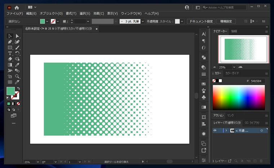This screenshot has width=274, height=168.
Task: Choose the Rectangle tool
Action: click(x=10, y=47)
